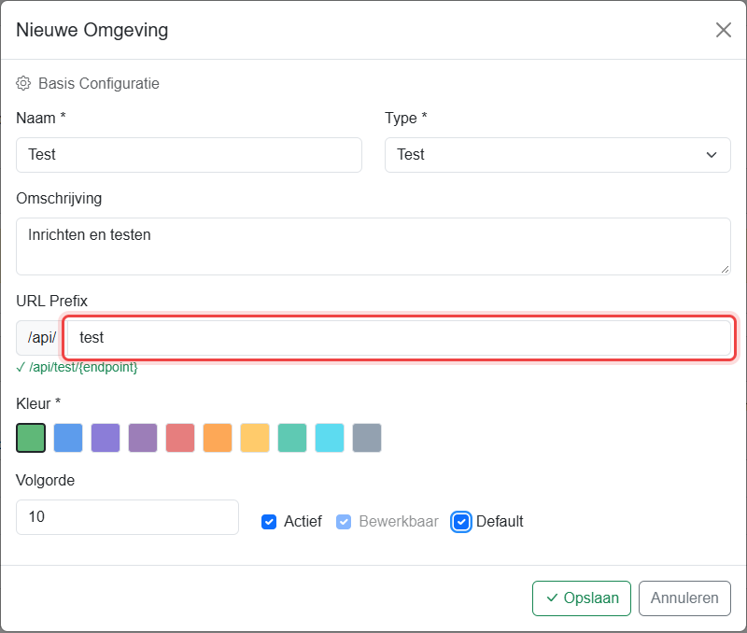Choose the red color swatch
This screenshot has width=747, height=633.
pyautogui.click(x=180, y=437)
